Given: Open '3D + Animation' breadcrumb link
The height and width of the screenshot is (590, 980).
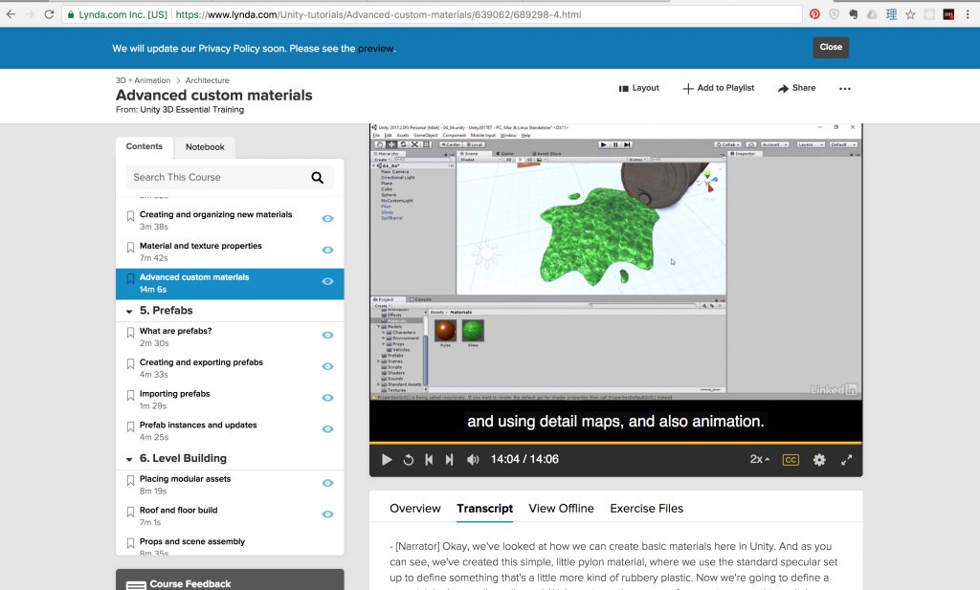Looking at the screenshot, I should tap(144, 80).
